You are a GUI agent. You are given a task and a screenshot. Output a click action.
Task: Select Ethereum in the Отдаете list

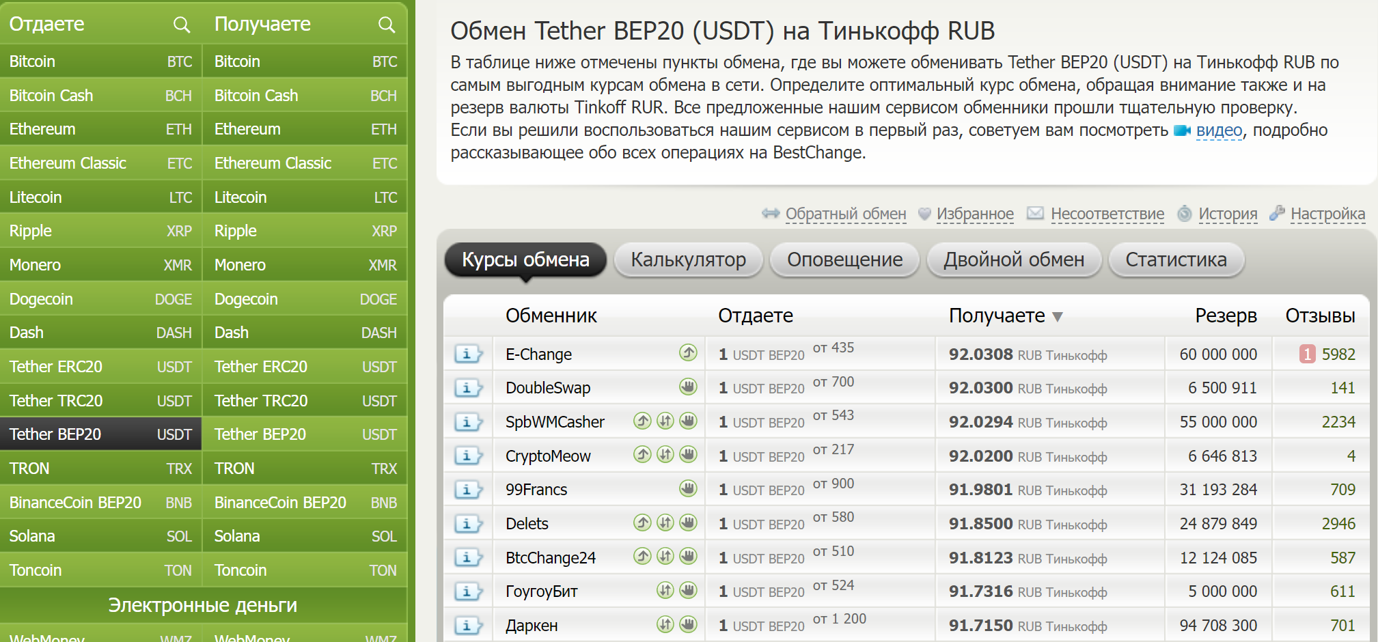pos(100,129)
